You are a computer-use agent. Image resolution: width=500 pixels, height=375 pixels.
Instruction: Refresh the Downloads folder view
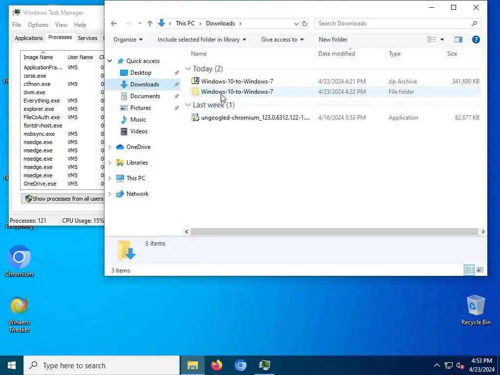[x=305, y=23]
